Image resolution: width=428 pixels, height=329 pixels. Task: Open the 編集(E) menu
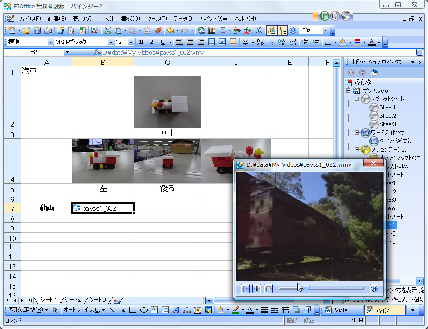coord(57,19)
